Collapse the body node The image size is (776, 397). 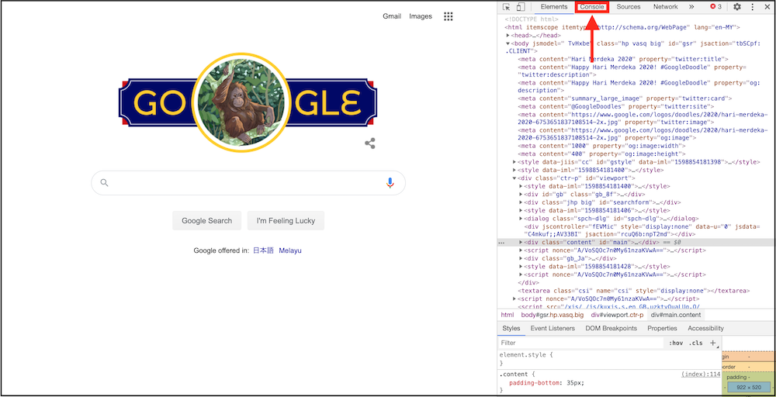[x=508, y=43]
